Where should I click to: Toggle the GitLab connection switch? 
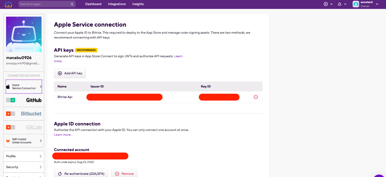coord(10,127)
